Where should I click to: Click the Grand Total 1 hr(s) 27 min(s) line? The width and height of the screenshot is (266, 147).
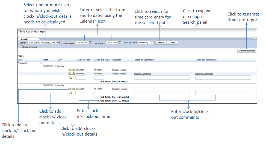[x=114, y=101]
